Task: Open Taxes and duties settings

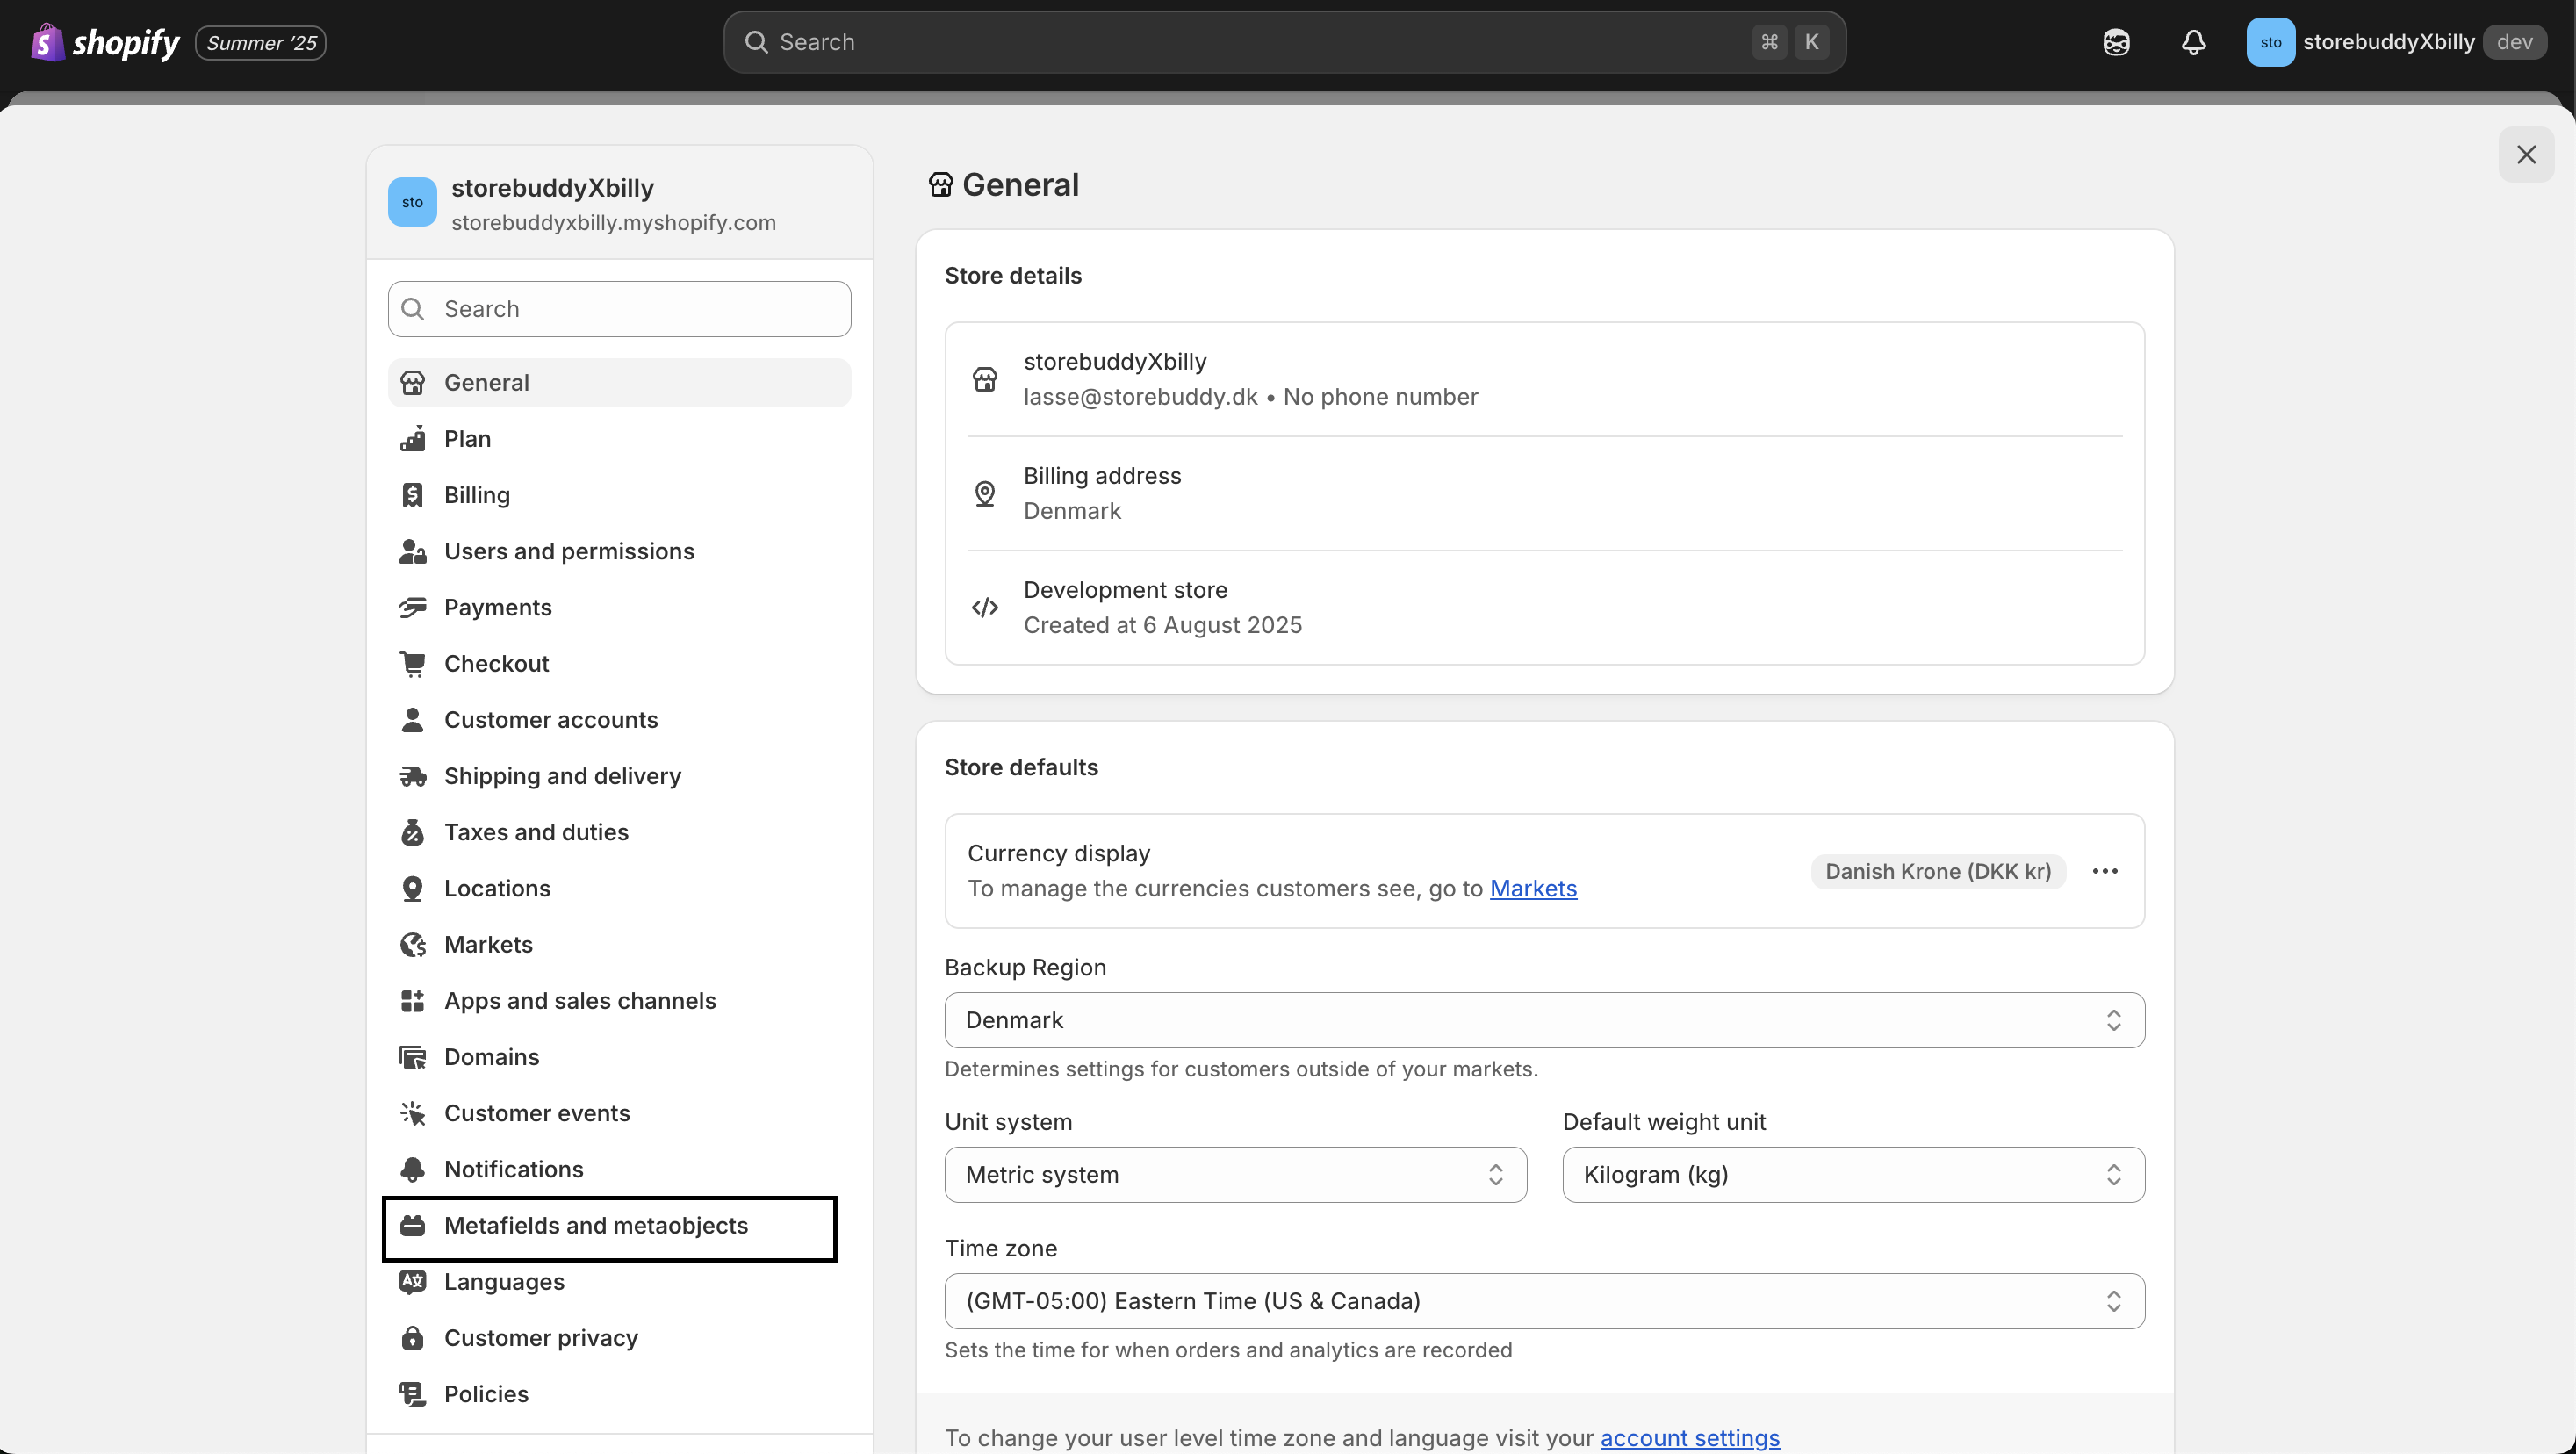Action: (x=619, y=832)
